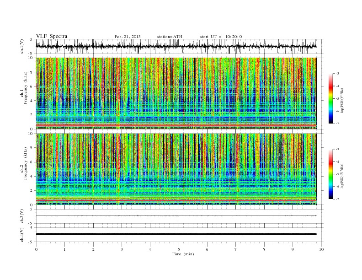Click the ch.3 flat voltage trace
Viewport: 362px width, 280px height.
click(176, 216)
